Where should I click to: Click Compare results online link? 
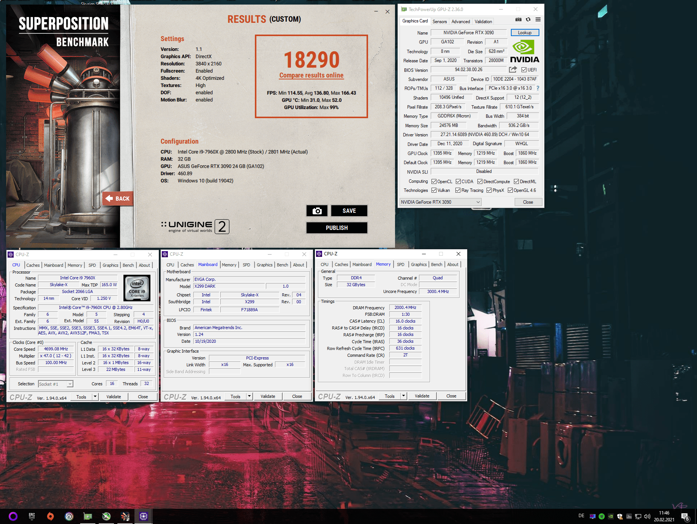(311, 75)
